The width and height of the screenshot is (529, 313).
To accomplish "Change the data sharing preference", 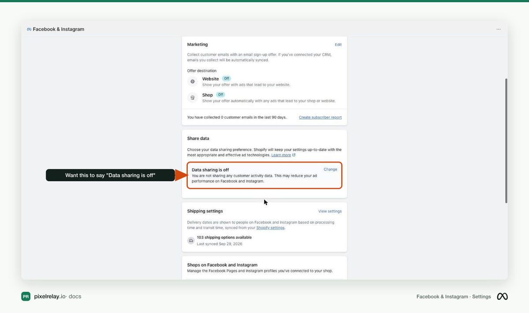I will tap(330, 169).
